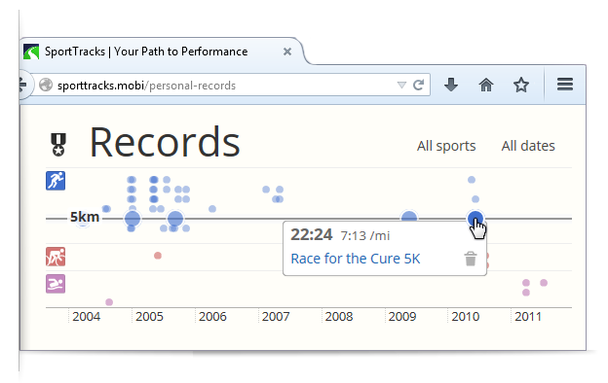
Task: Bookmark this page with star icon
Action: 521,85
